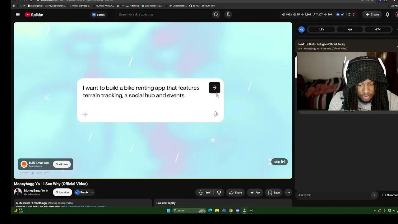Open Google Chrome from taskbar
Screen dimensions: 398x224
[231, 211]
